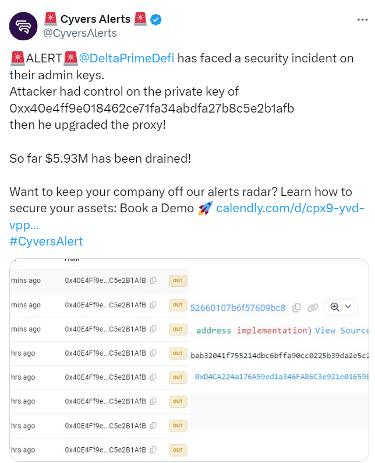Open the tweet's three-dot more options menu
The width and height of the screenshot is (375, 463).
click(x=363, y=20)
